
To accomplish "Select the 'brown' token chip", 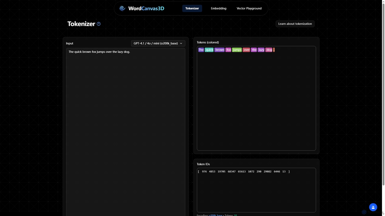I will coord(220,50).
